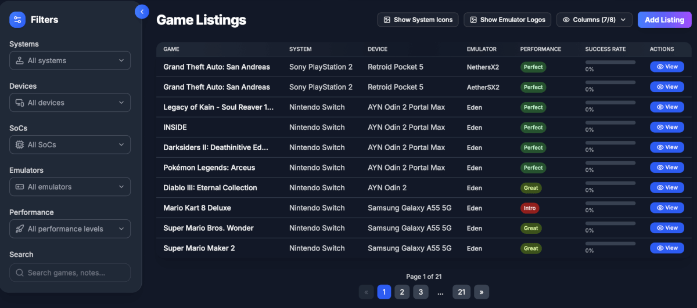Collapse the filters sidebar with chevron button
The width and height of the screenshot is (697, 308).
[x=142, y=12]
